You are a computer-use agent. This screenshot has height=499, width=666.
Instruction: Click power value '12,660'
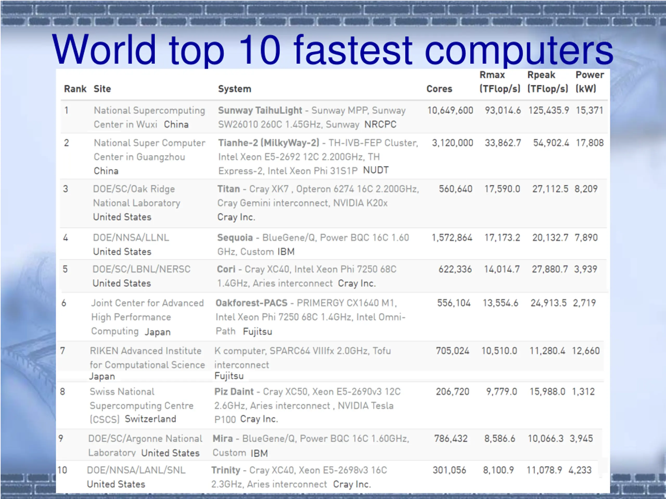(586, 351)
